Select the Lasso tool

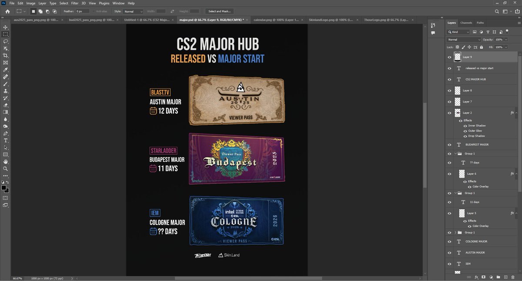point(6,41)
